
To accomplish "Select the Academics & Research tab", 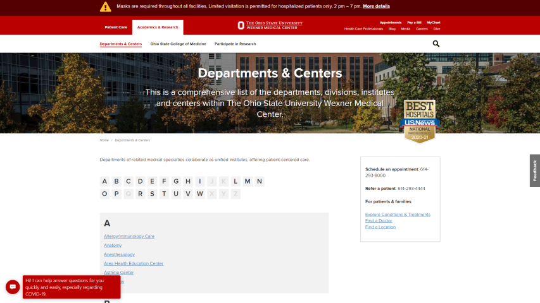I will (x=158, y=27).
